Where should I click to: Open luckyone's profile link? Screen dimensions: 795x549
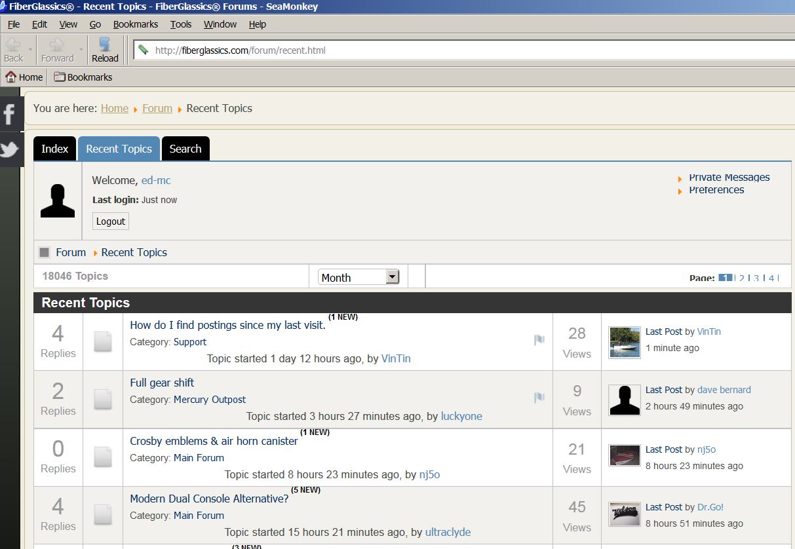[x=461, y=416]
